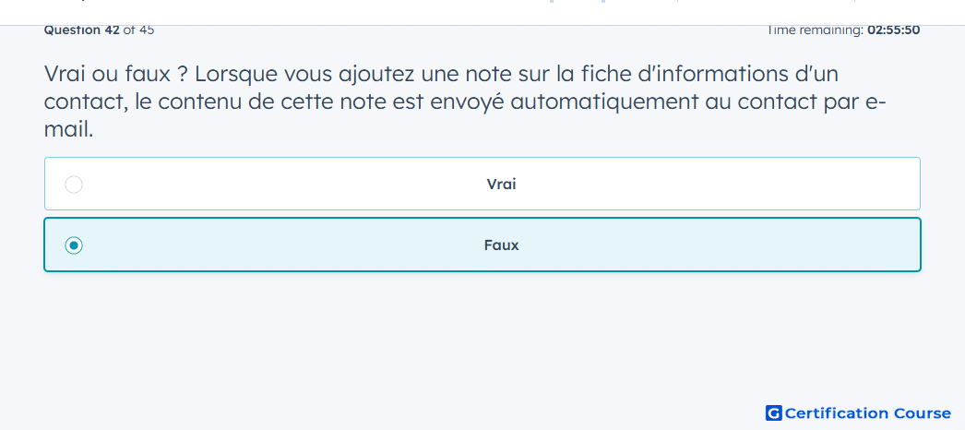Click the Question 42 of 45 indicator

click(99, 30)
